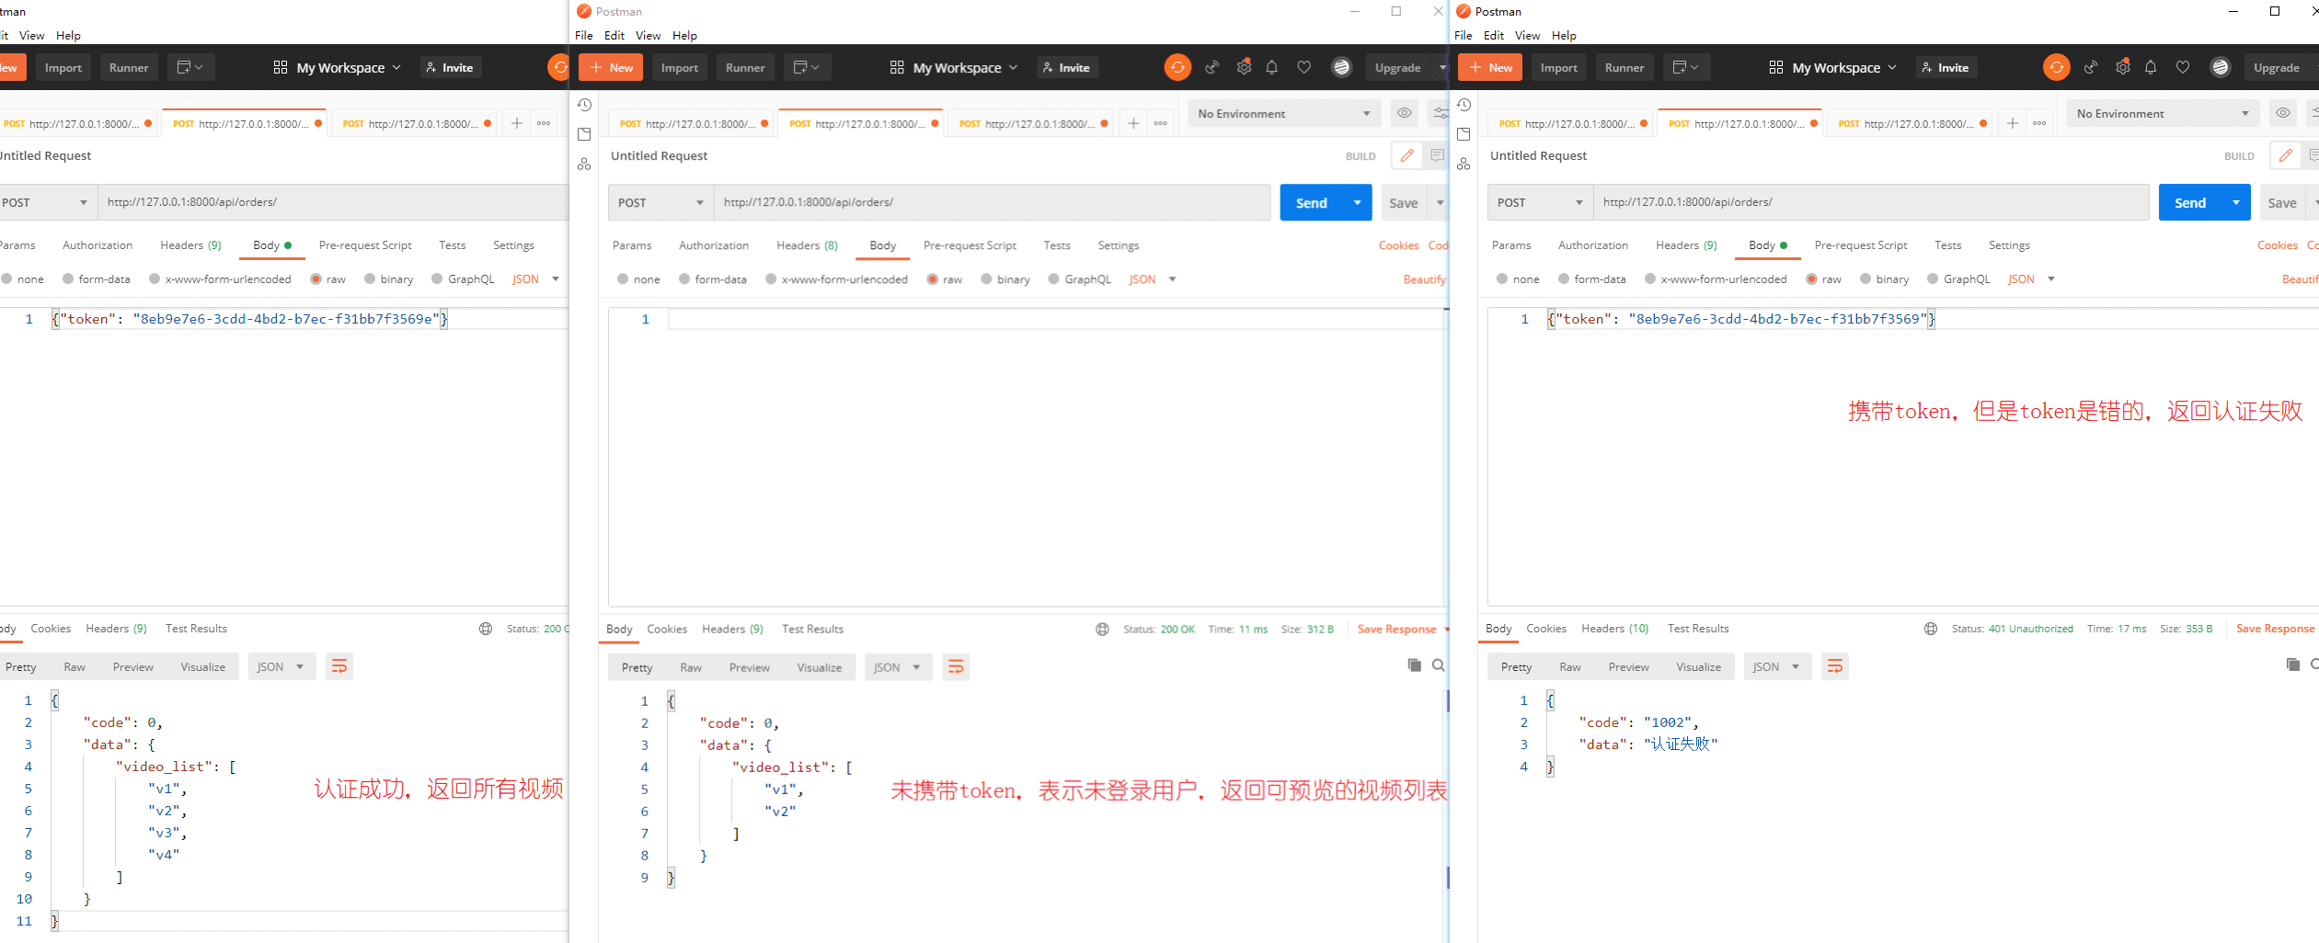Viewport: 2319px width, 943px height.
Task: Copy response using copy icon in middle window
Action: pyautogui.click(x=1415, y=665)
